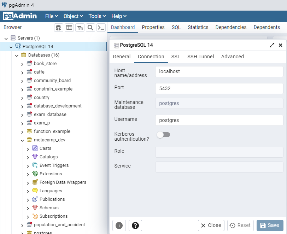This screenshot has width=287, height=234.
Task: Click the Username input field
Action: pos(219,120)
